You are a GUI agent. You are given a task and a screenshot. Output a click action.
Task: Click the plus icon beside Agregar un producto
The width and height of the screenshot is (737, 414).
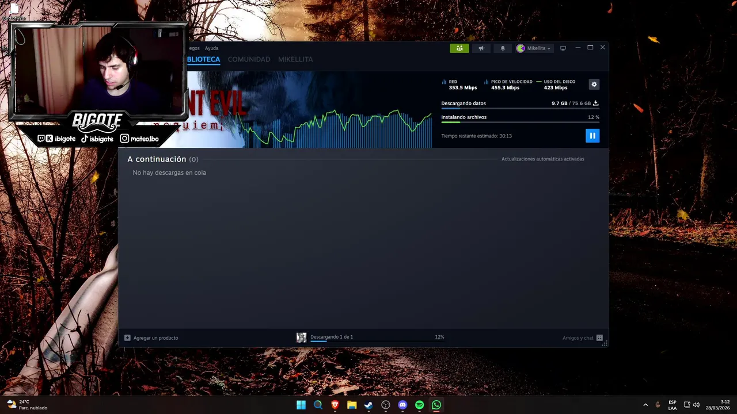(x=127, y=338)
